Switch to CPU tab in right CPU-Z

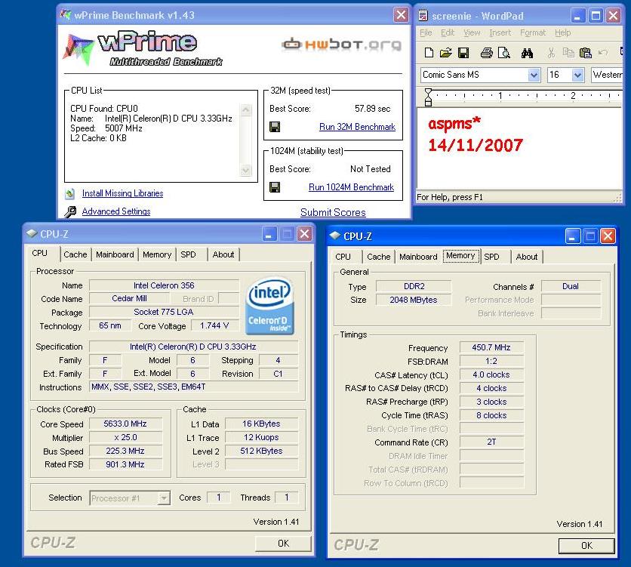(x=343, y=257)
